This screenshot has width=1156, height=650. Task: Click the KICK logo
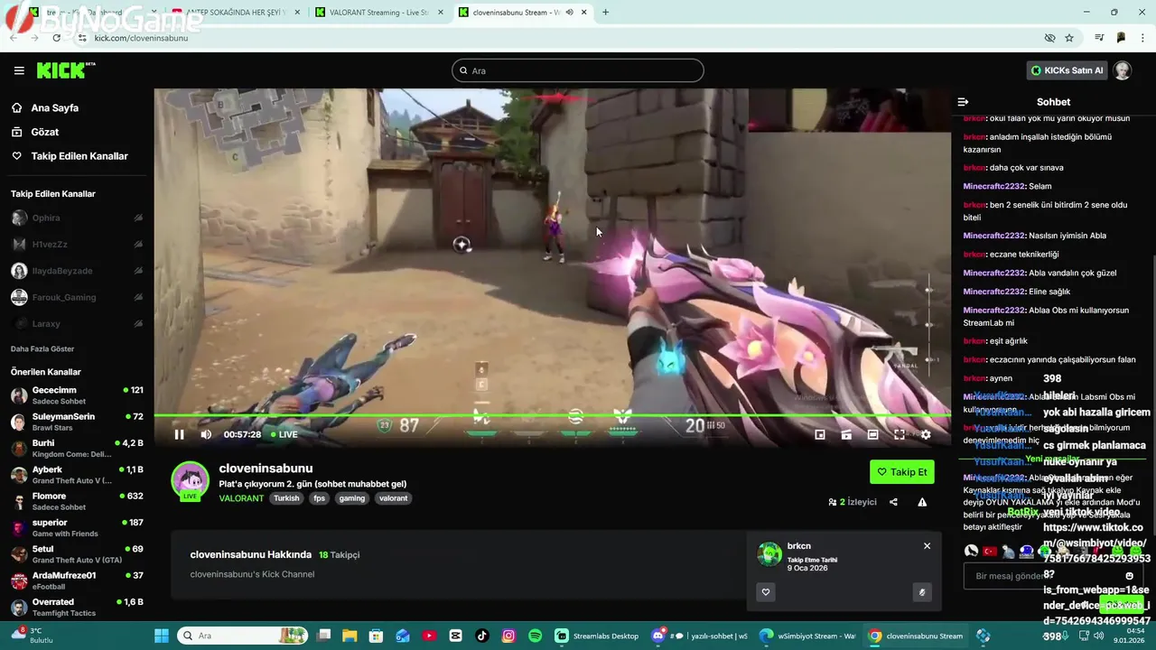[x=65, y=70]
